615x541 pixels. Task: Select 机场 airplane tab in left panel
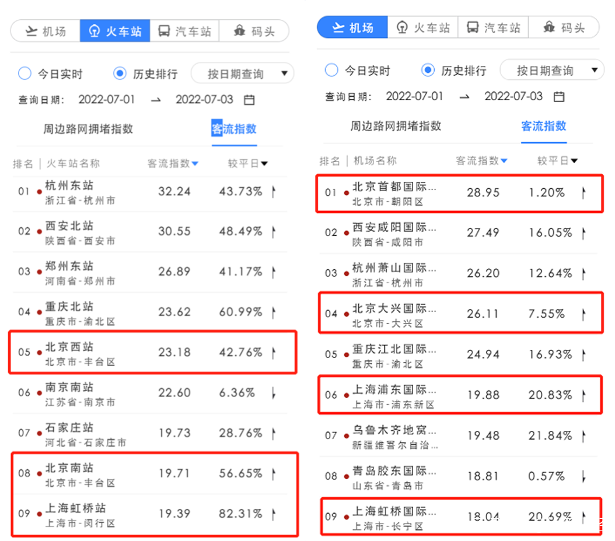point(46,31)
